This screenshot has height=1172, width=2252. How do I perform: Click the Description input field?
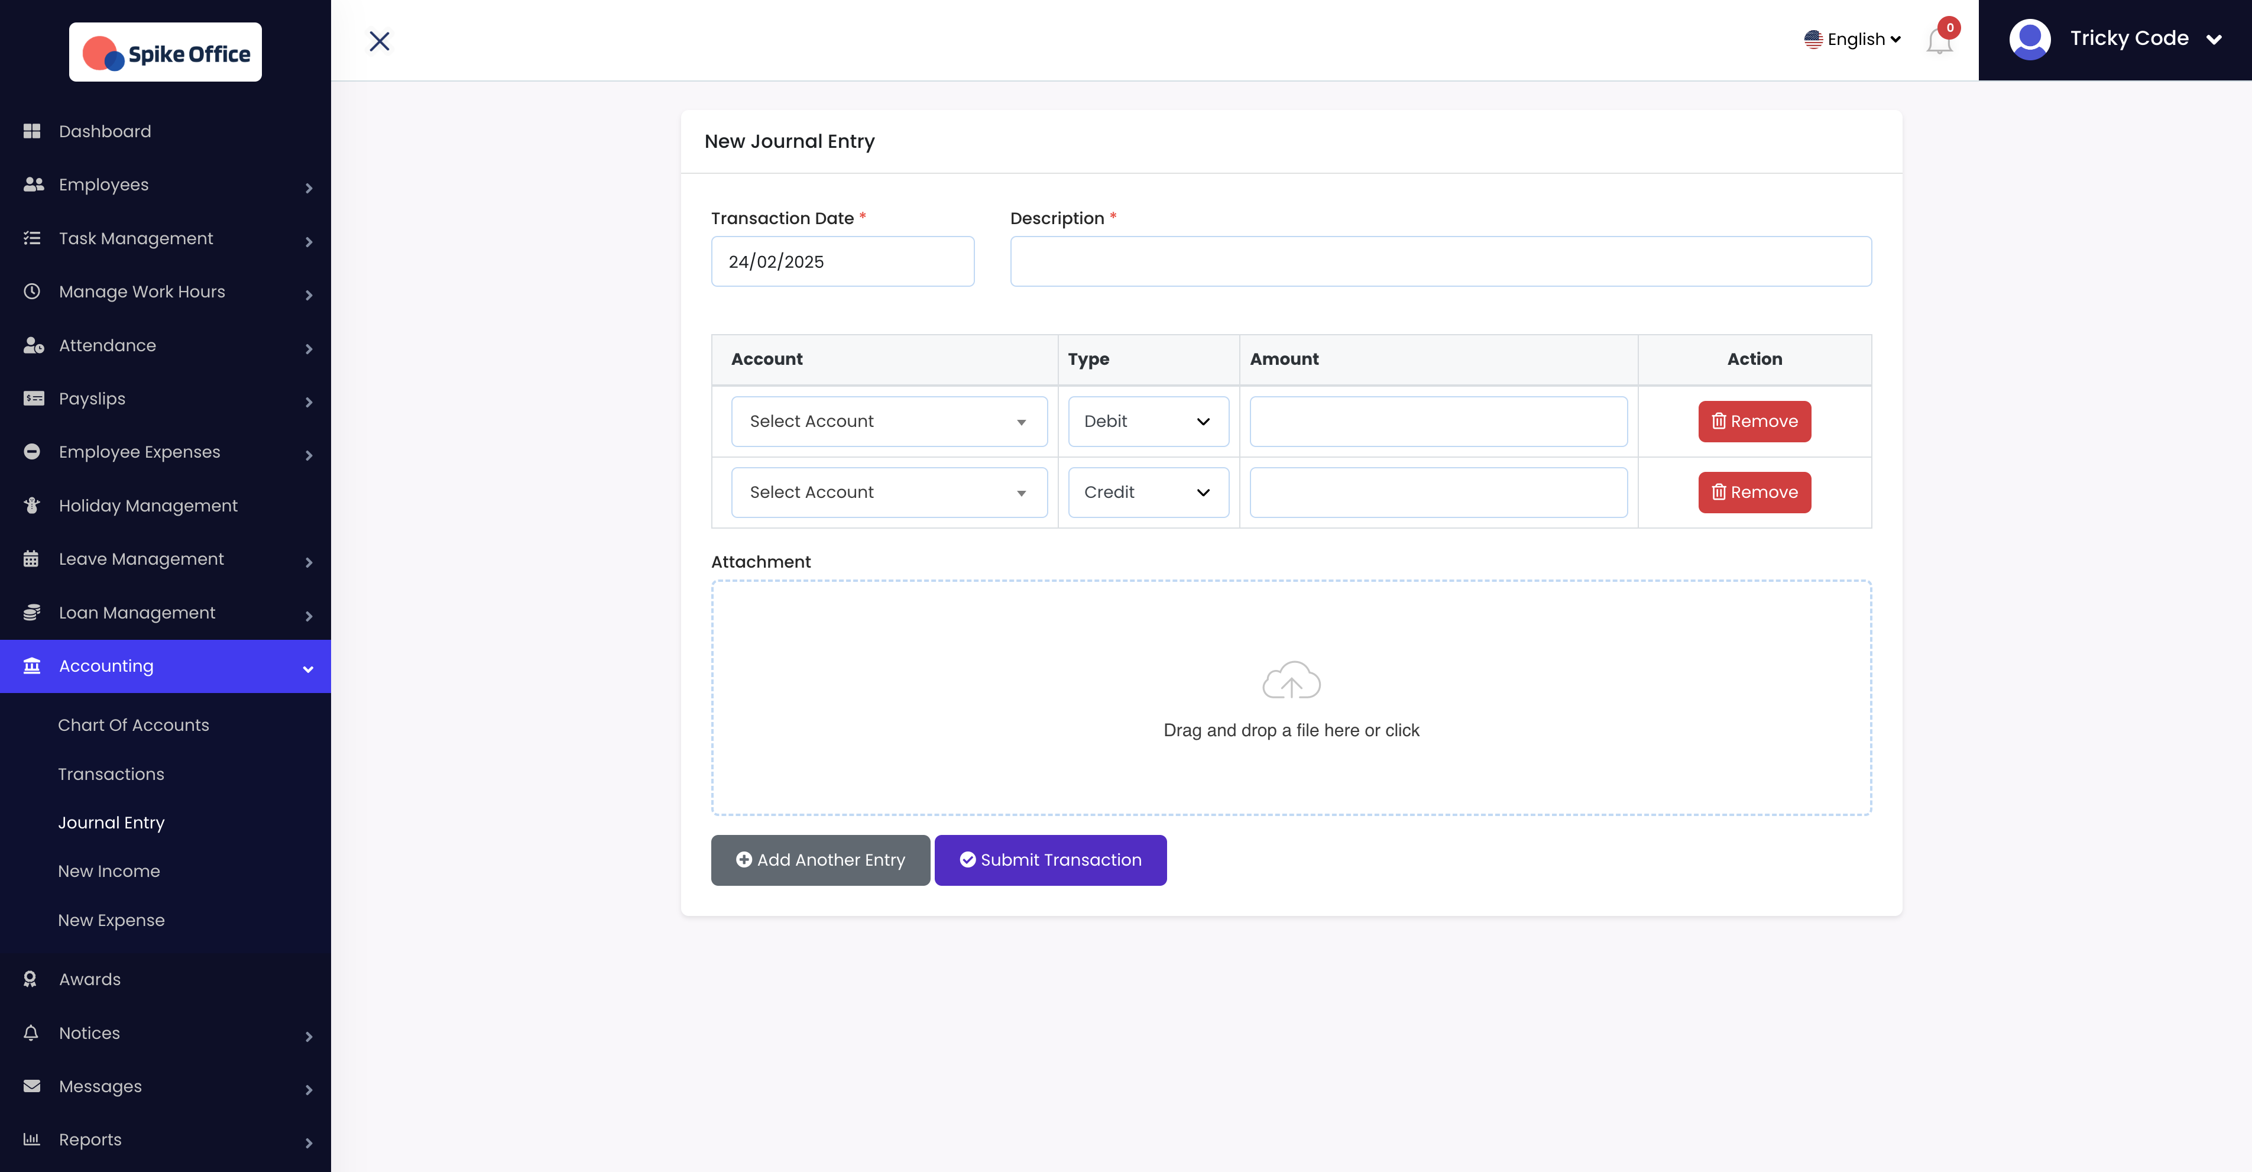tap(1440, 261)
